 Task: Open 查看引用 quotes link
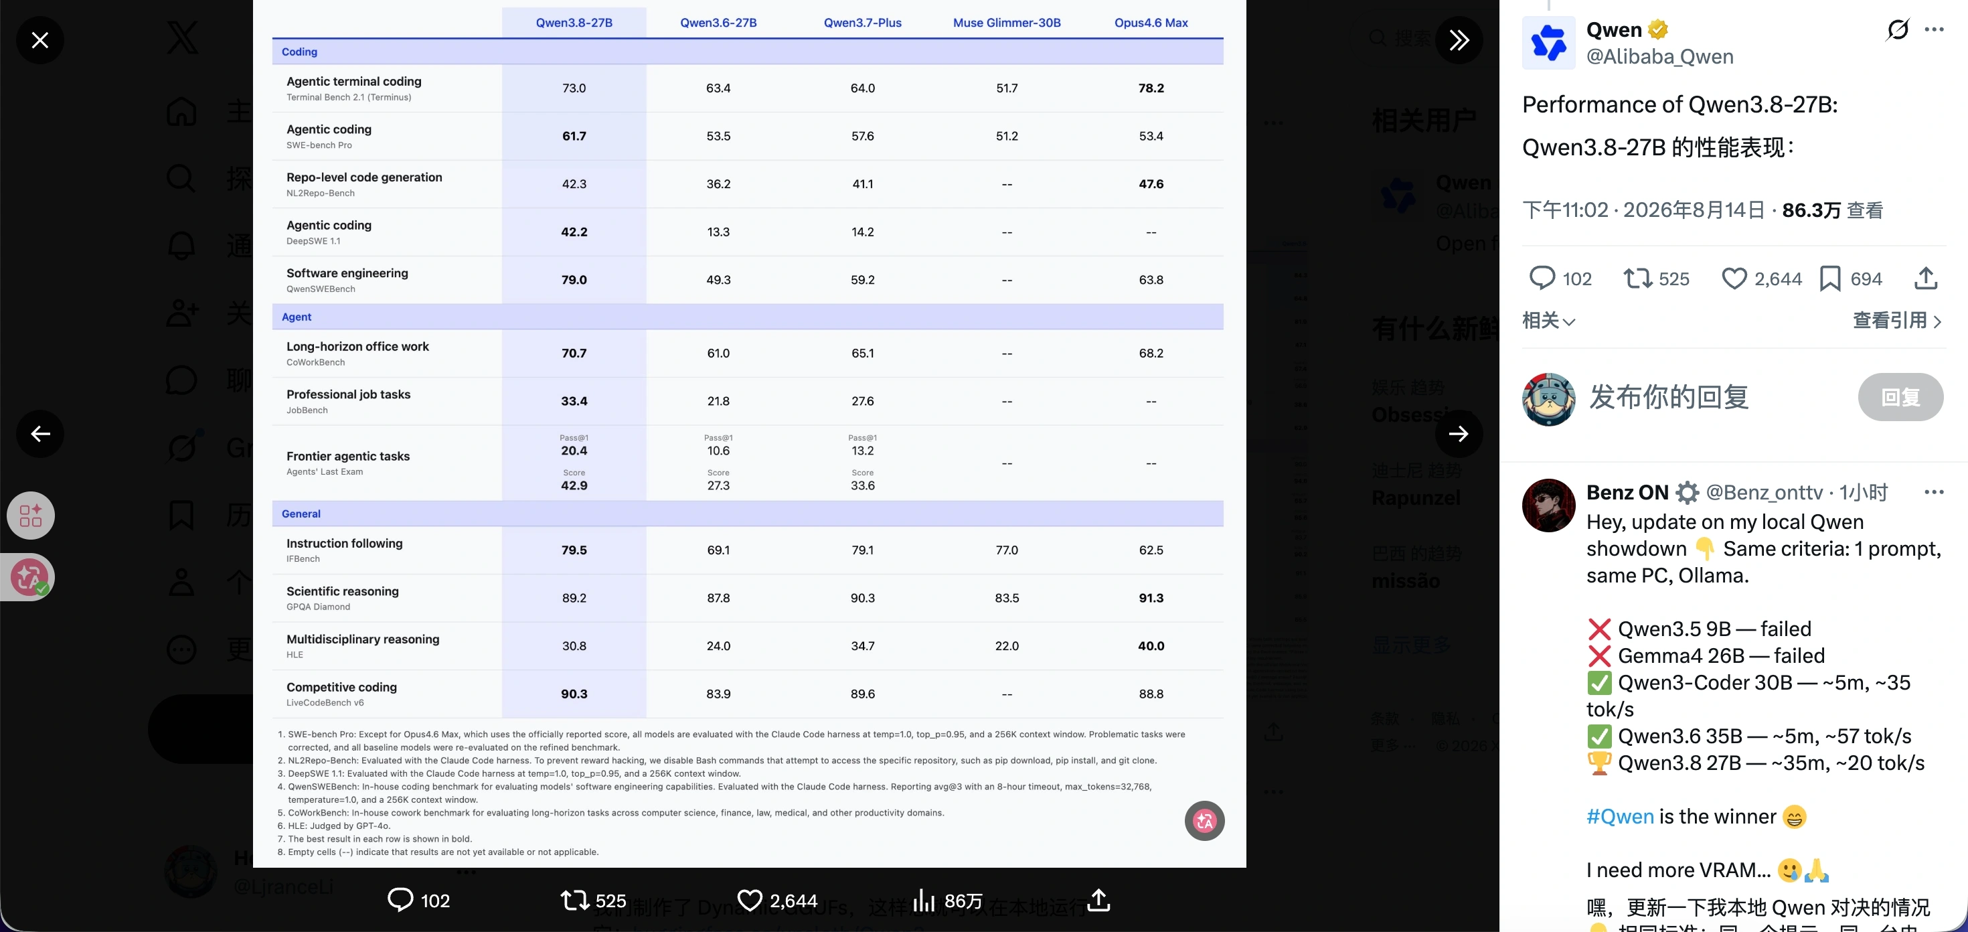1897,320
